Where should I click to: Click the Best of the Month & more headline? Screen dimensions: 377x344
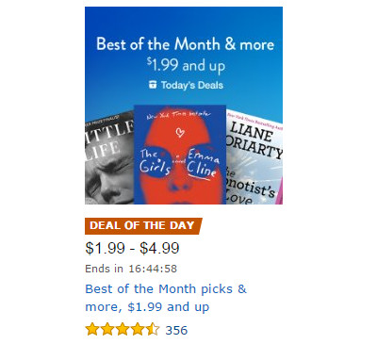click(x=185, y=44)
